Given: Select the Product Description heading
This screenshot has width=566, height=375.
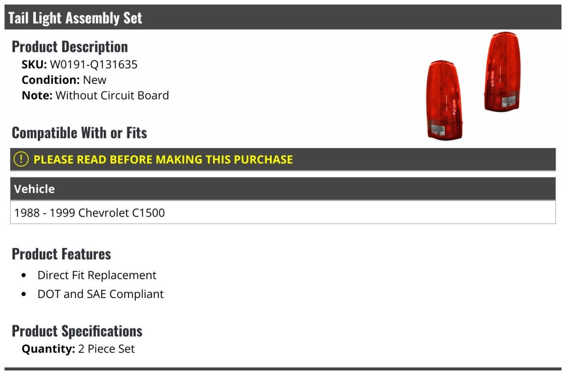Looking at the screenshot, I should 70,47.
